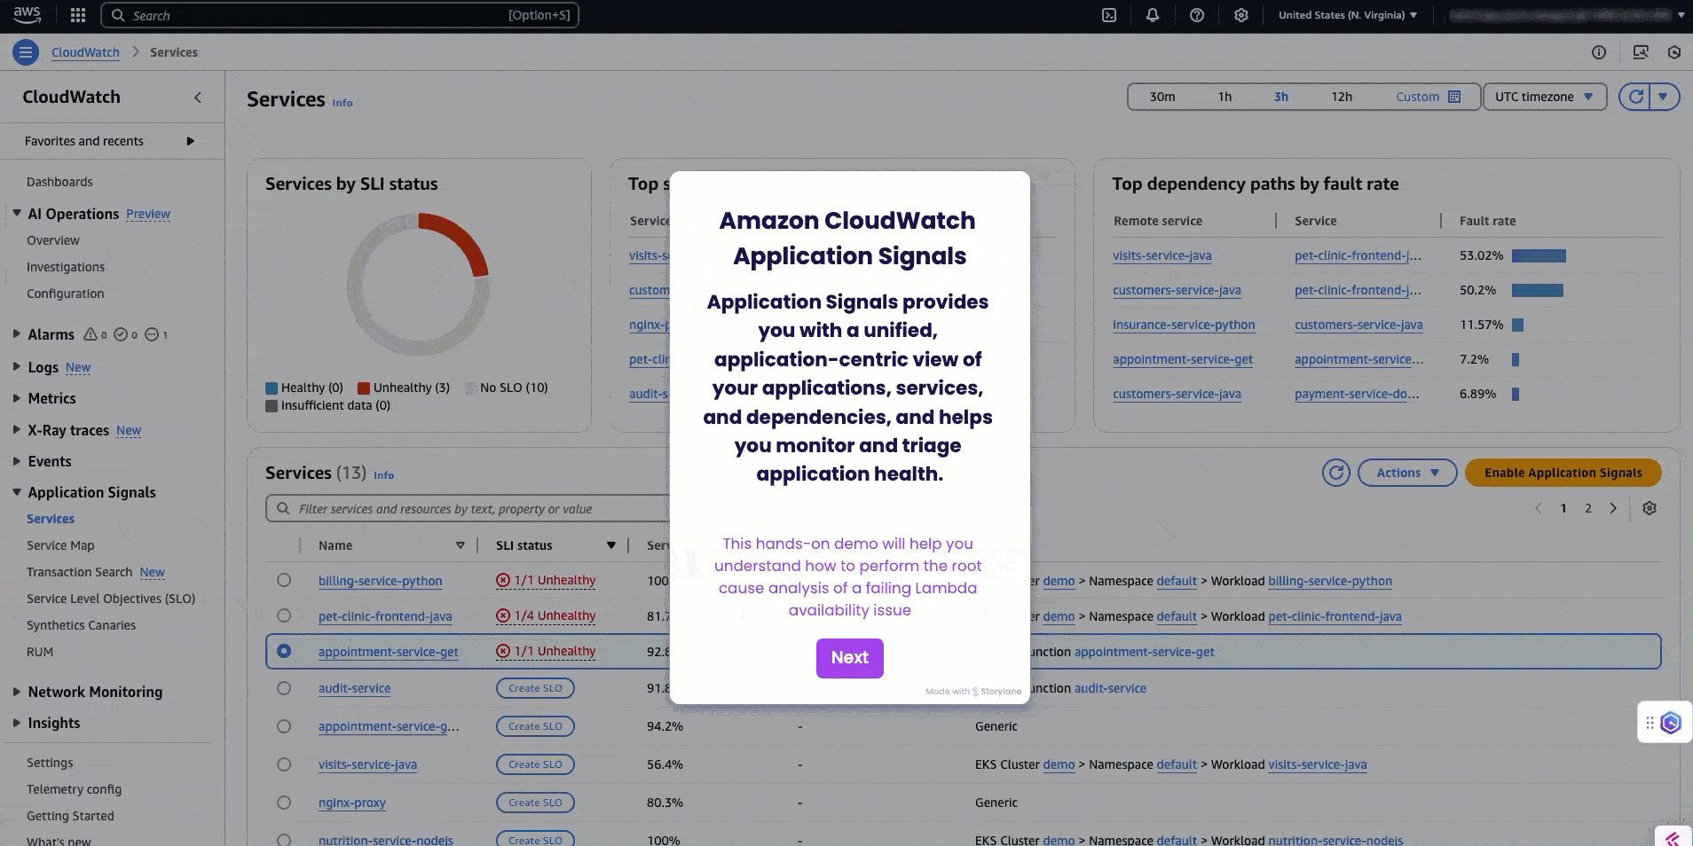Open the CloudWatch breadcrumb link
This screenshot has width=1693, height=846.
pos(85,52)
